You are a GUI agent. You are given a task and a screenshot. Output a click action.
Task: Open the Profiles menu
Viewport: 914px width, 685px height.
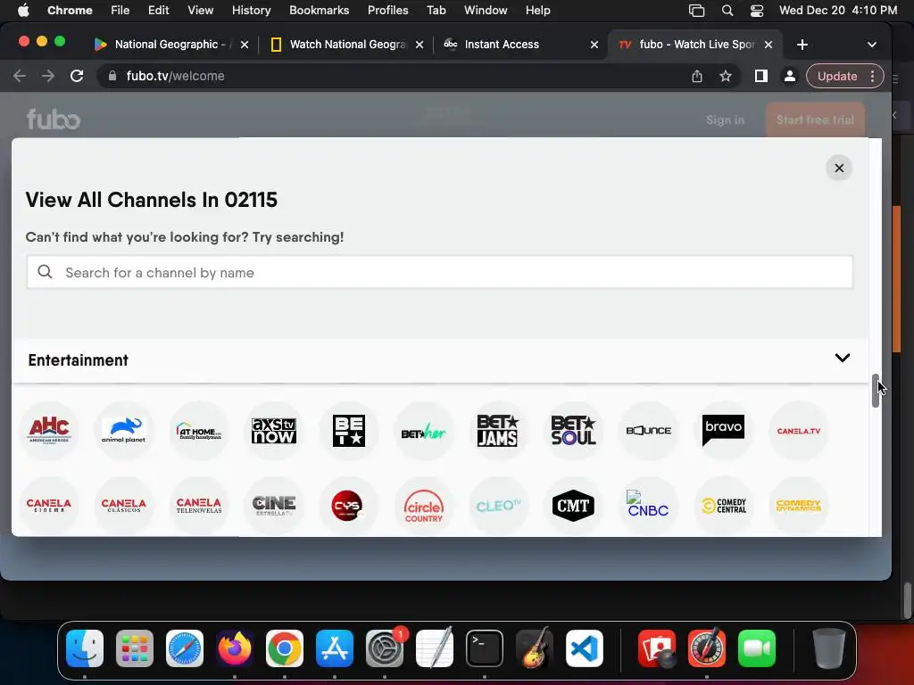coord(387,11)
